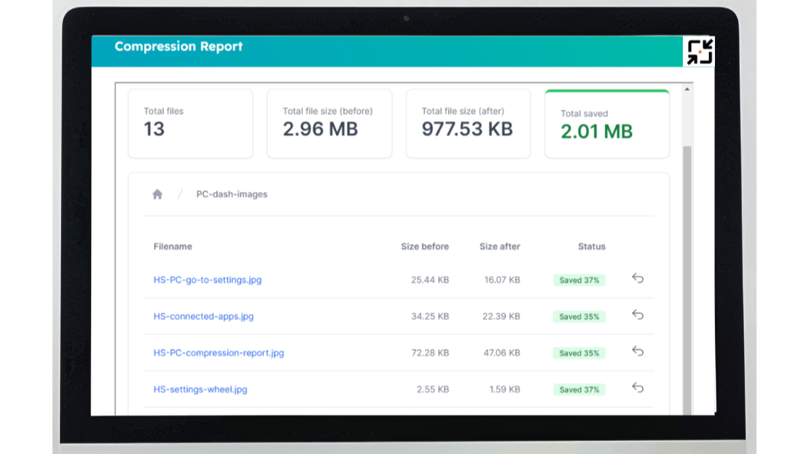Open the HS-settings-wheel.jpg file link

(x=200, y=389)
